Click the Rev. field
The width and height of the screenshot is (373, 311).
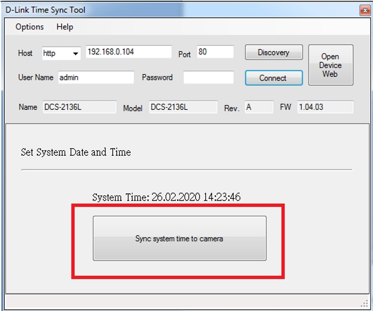pyautogui.click(x=258, y=107)
